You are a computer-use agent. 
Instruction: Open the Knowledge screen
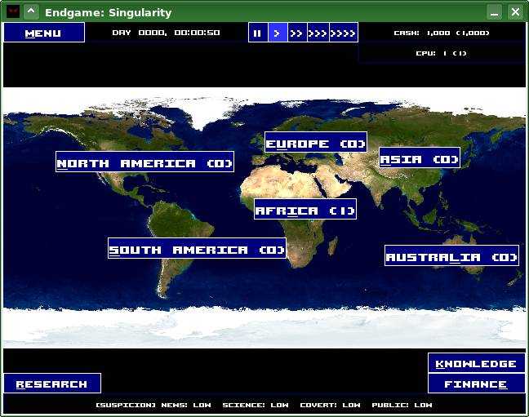click(476, 363)
